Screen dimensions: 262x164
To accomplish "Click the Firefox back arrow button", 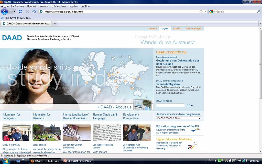I will (4, 12).
